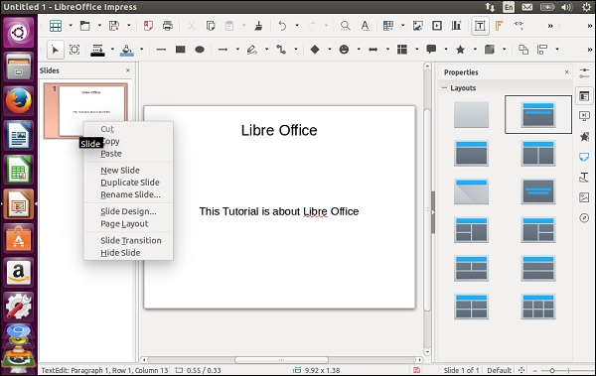The height and width of the screenshot is (376, 596).
Task: Open Sidebar Settings icon
Action: click(x=584, y=73)
